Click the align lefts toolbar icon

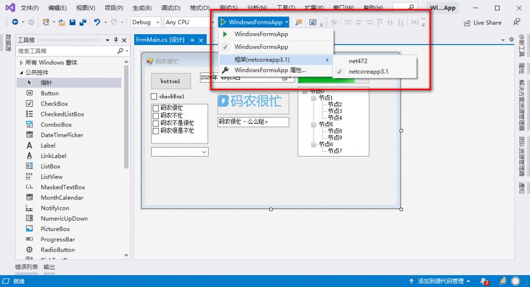(x=348, y=22)
